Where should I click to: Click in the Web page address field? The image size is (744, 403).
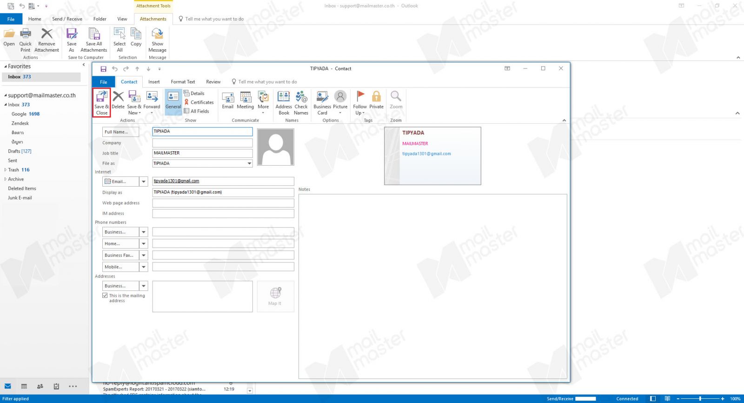coord(223,203)
